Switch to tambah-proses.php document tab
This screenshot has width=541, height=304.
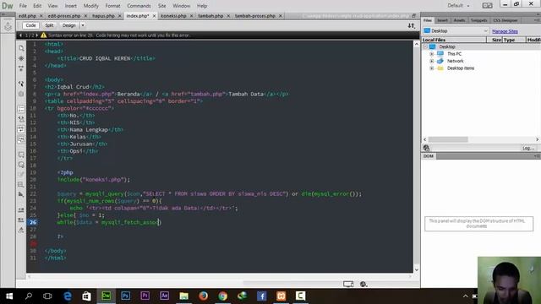coord(255,16)
